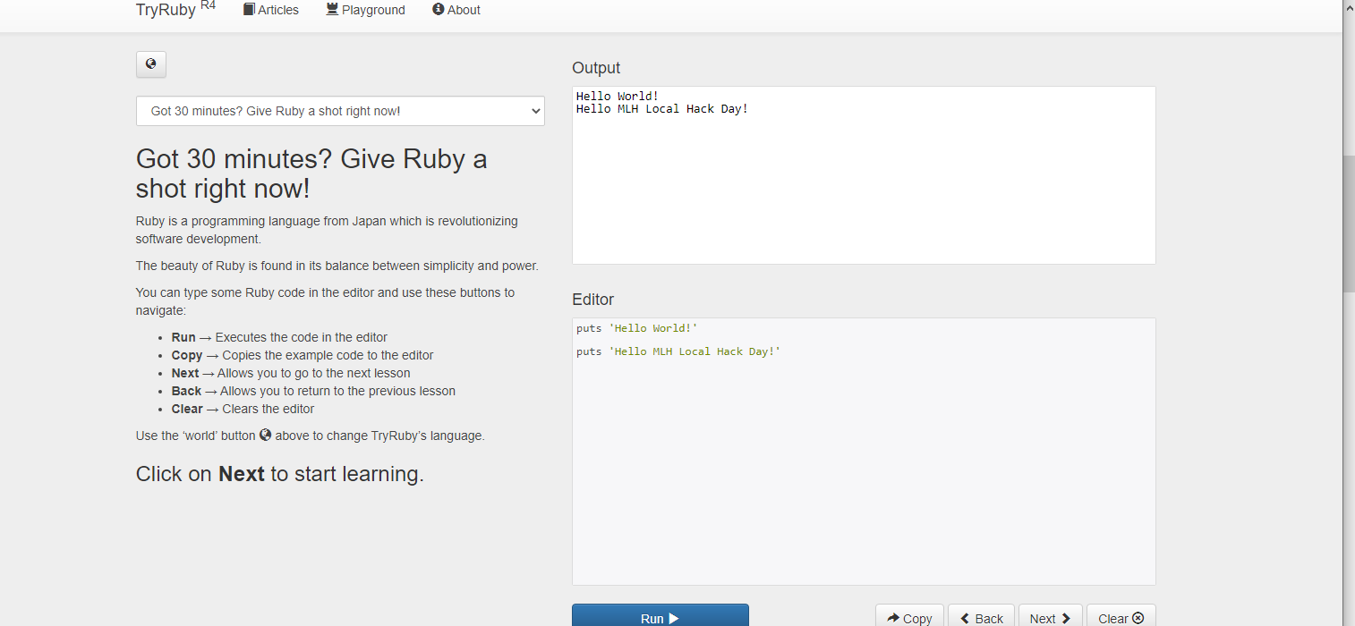
Task: Open the Articles page
Action: click(x=271, y=10)
